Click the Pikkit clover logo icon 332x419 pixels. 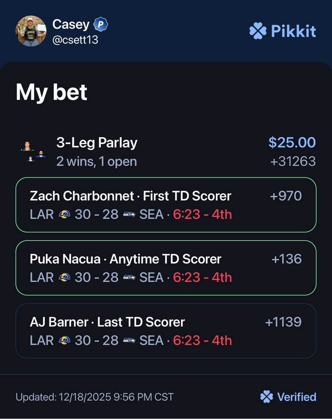(x=258, y=31)
